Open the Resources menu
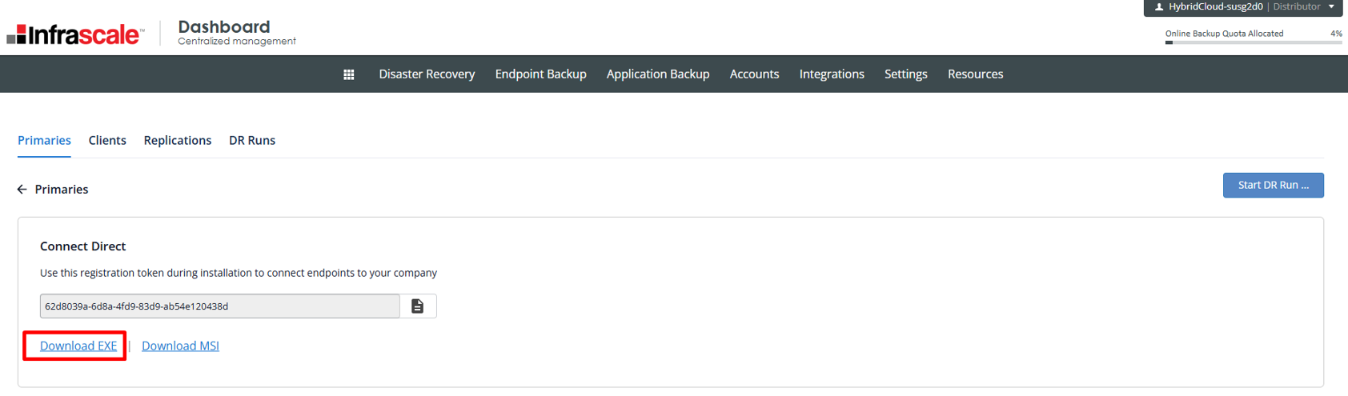This screenshot has width=1348, height=396. pyautogui.click(x=975, y=74)
